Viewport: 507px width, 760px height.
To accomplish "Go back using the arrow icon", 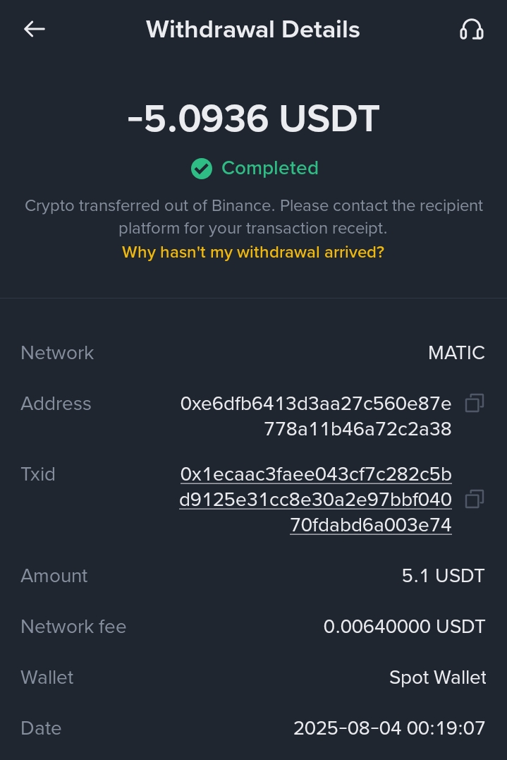I will tap(34, 29).
